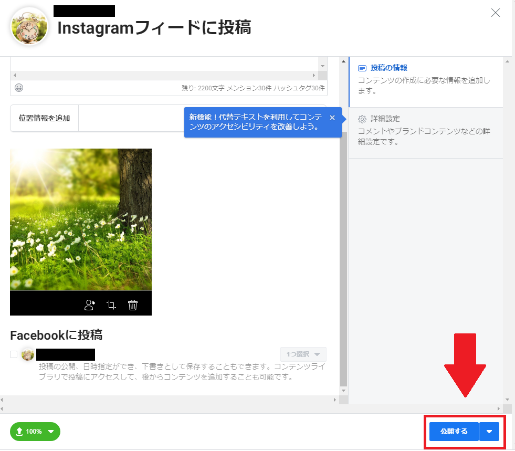This screenshot has height=451, width=515.
Task: Switch to the 詳細設定 tab
Action: (x=426, y=133)
